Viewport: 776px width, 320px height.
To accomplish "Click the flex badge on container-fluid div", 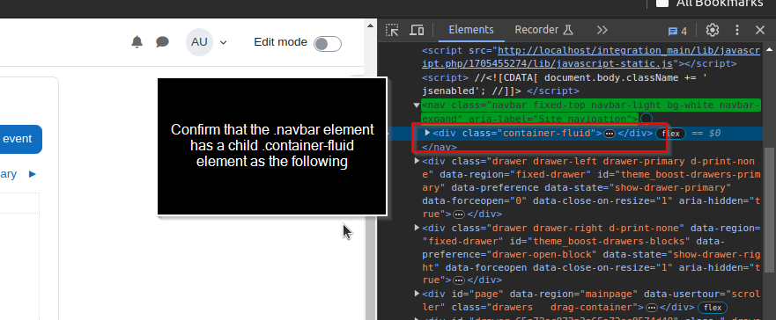I will pyautogui.click(x=670, y=134).
